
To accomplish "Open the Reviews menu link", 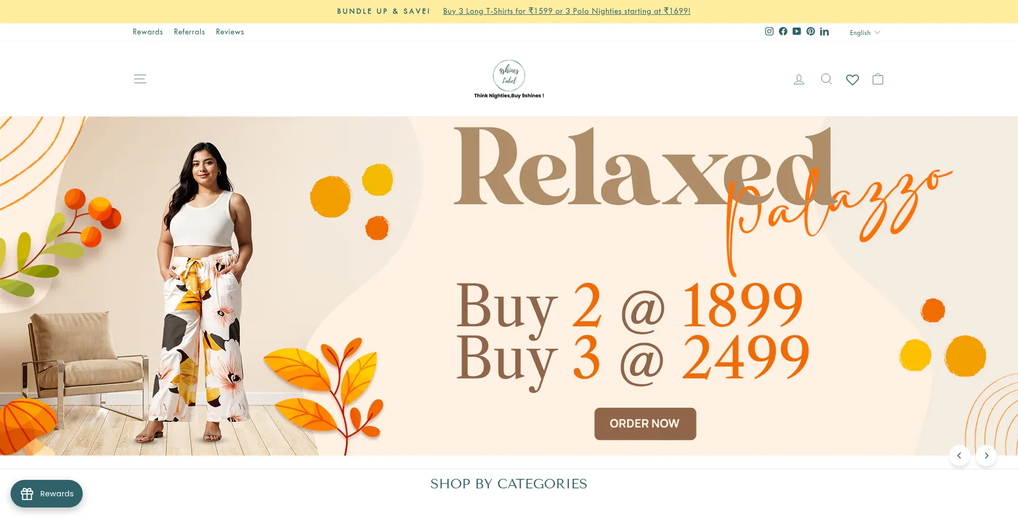I will click(230, 32).
